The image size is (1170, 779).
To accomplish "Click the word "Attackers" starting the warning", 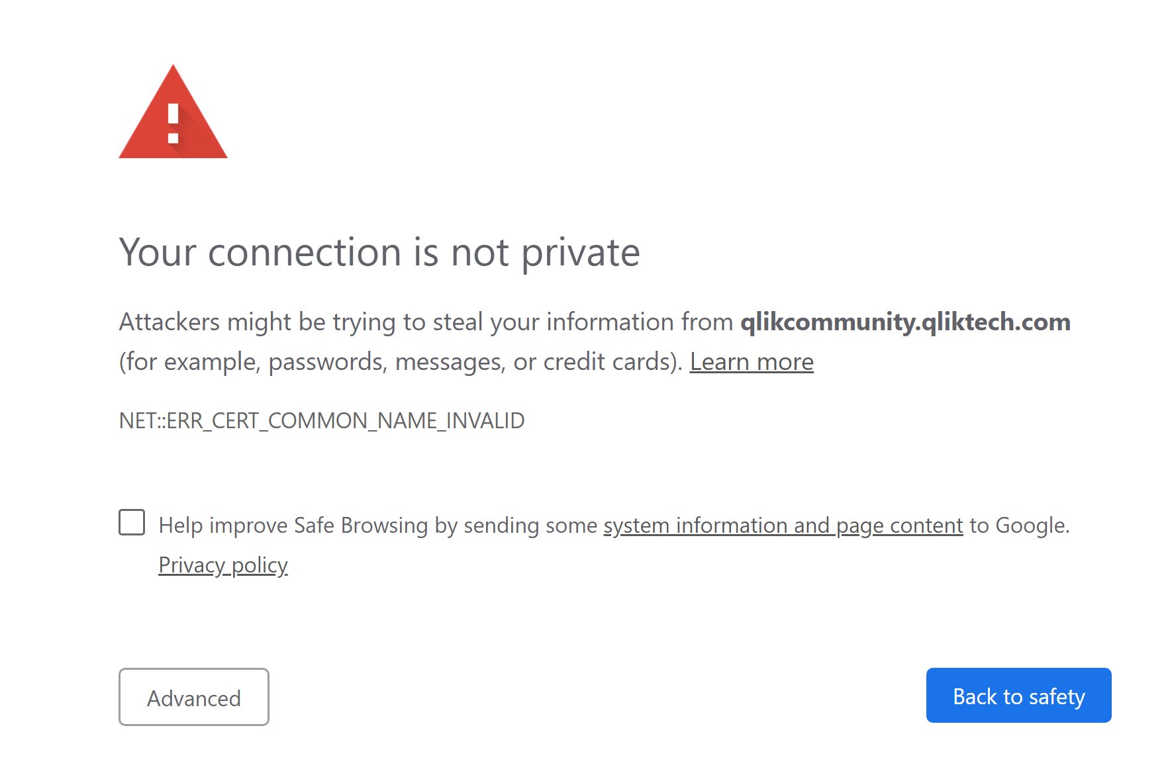I will pos(170,322).
